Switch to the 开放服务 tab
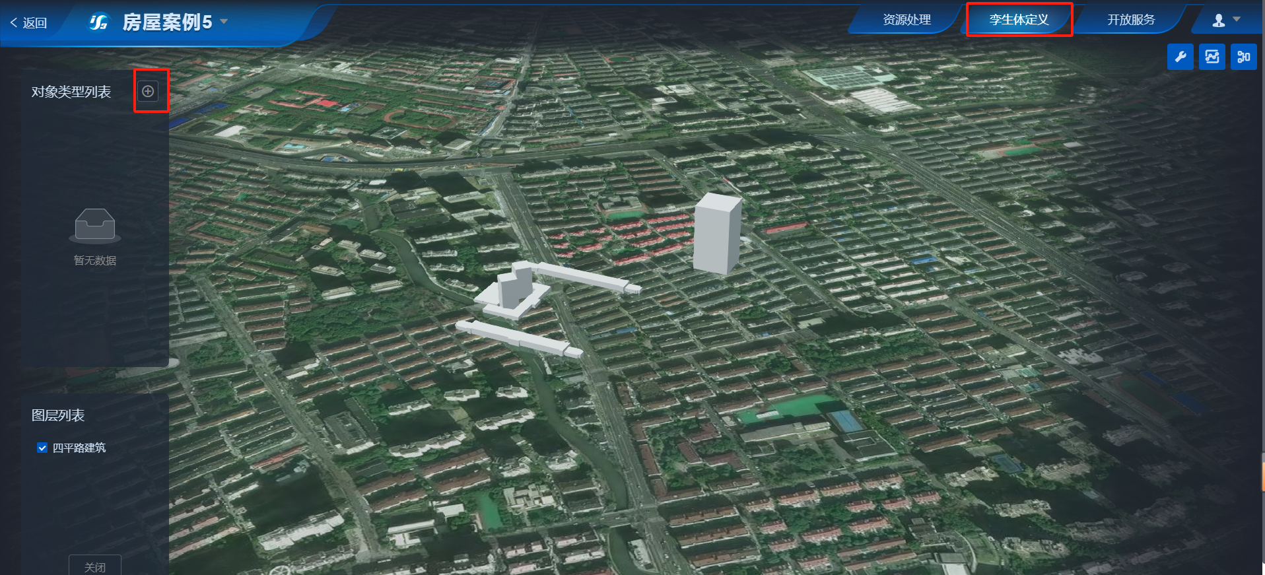This screenshot has width=1265, height=575. [1131, 20]
